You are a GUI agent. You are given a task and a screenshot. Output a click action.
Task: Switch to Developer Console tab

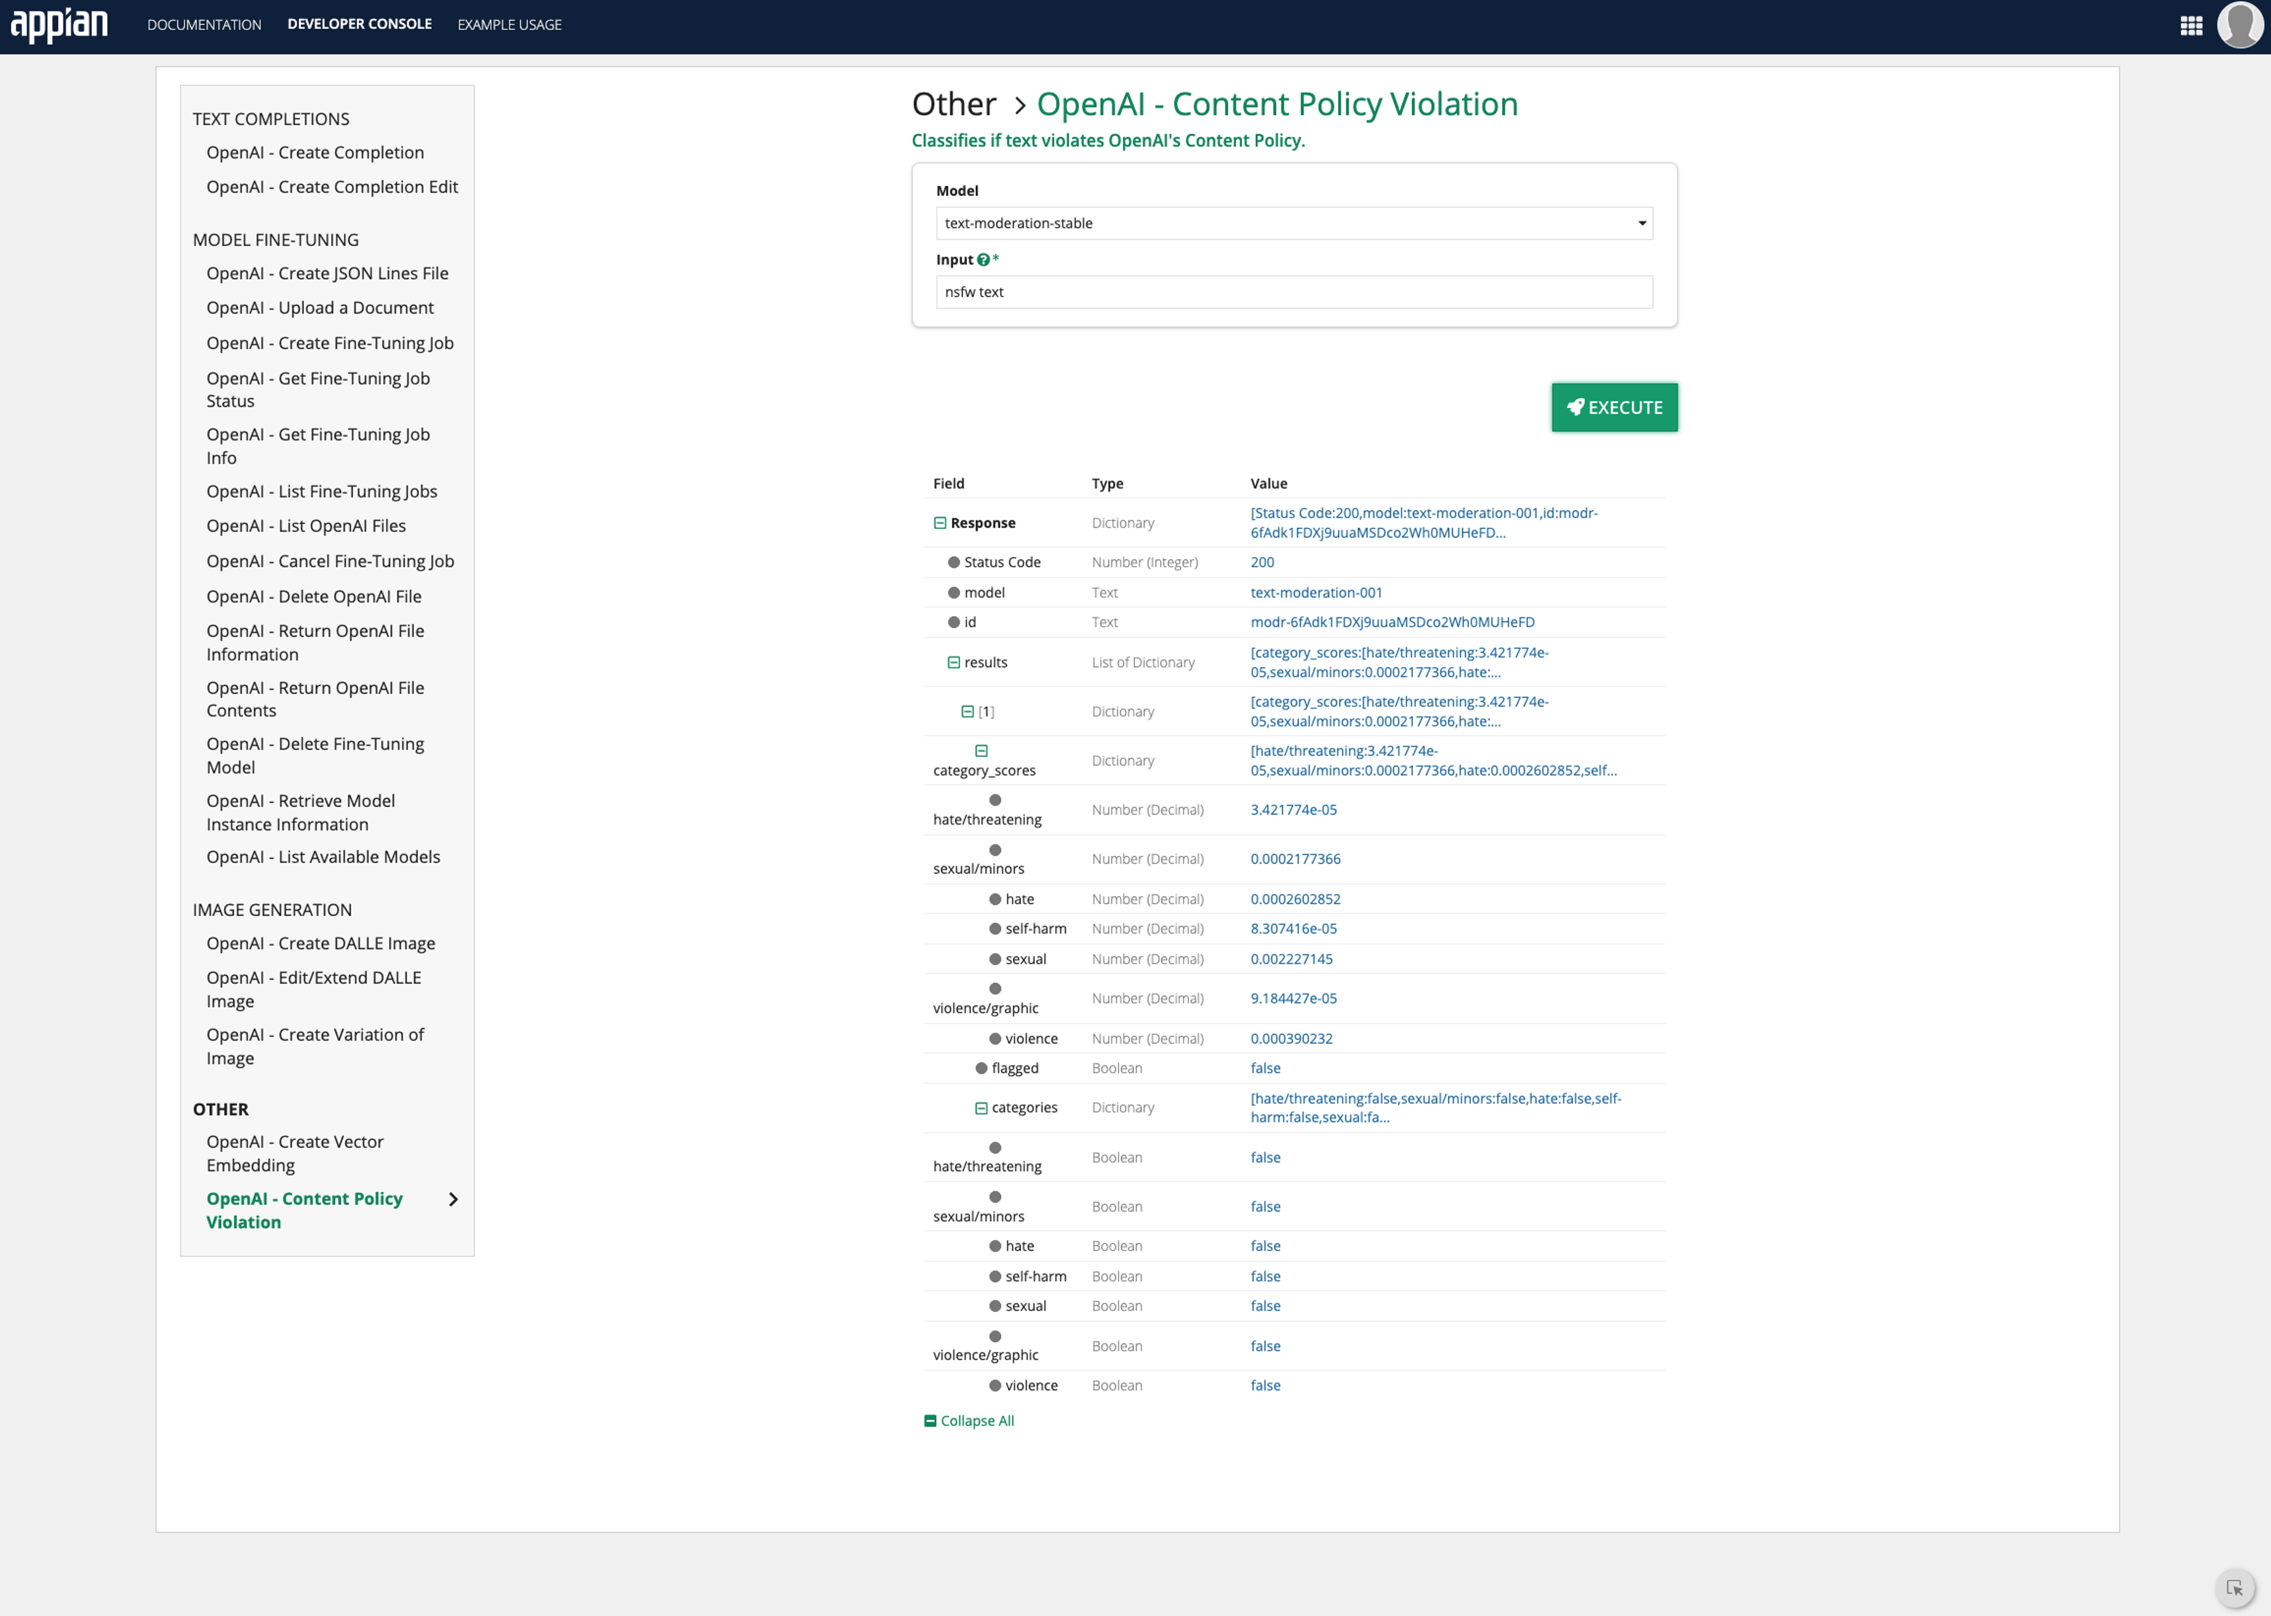[x=359, y=24]
